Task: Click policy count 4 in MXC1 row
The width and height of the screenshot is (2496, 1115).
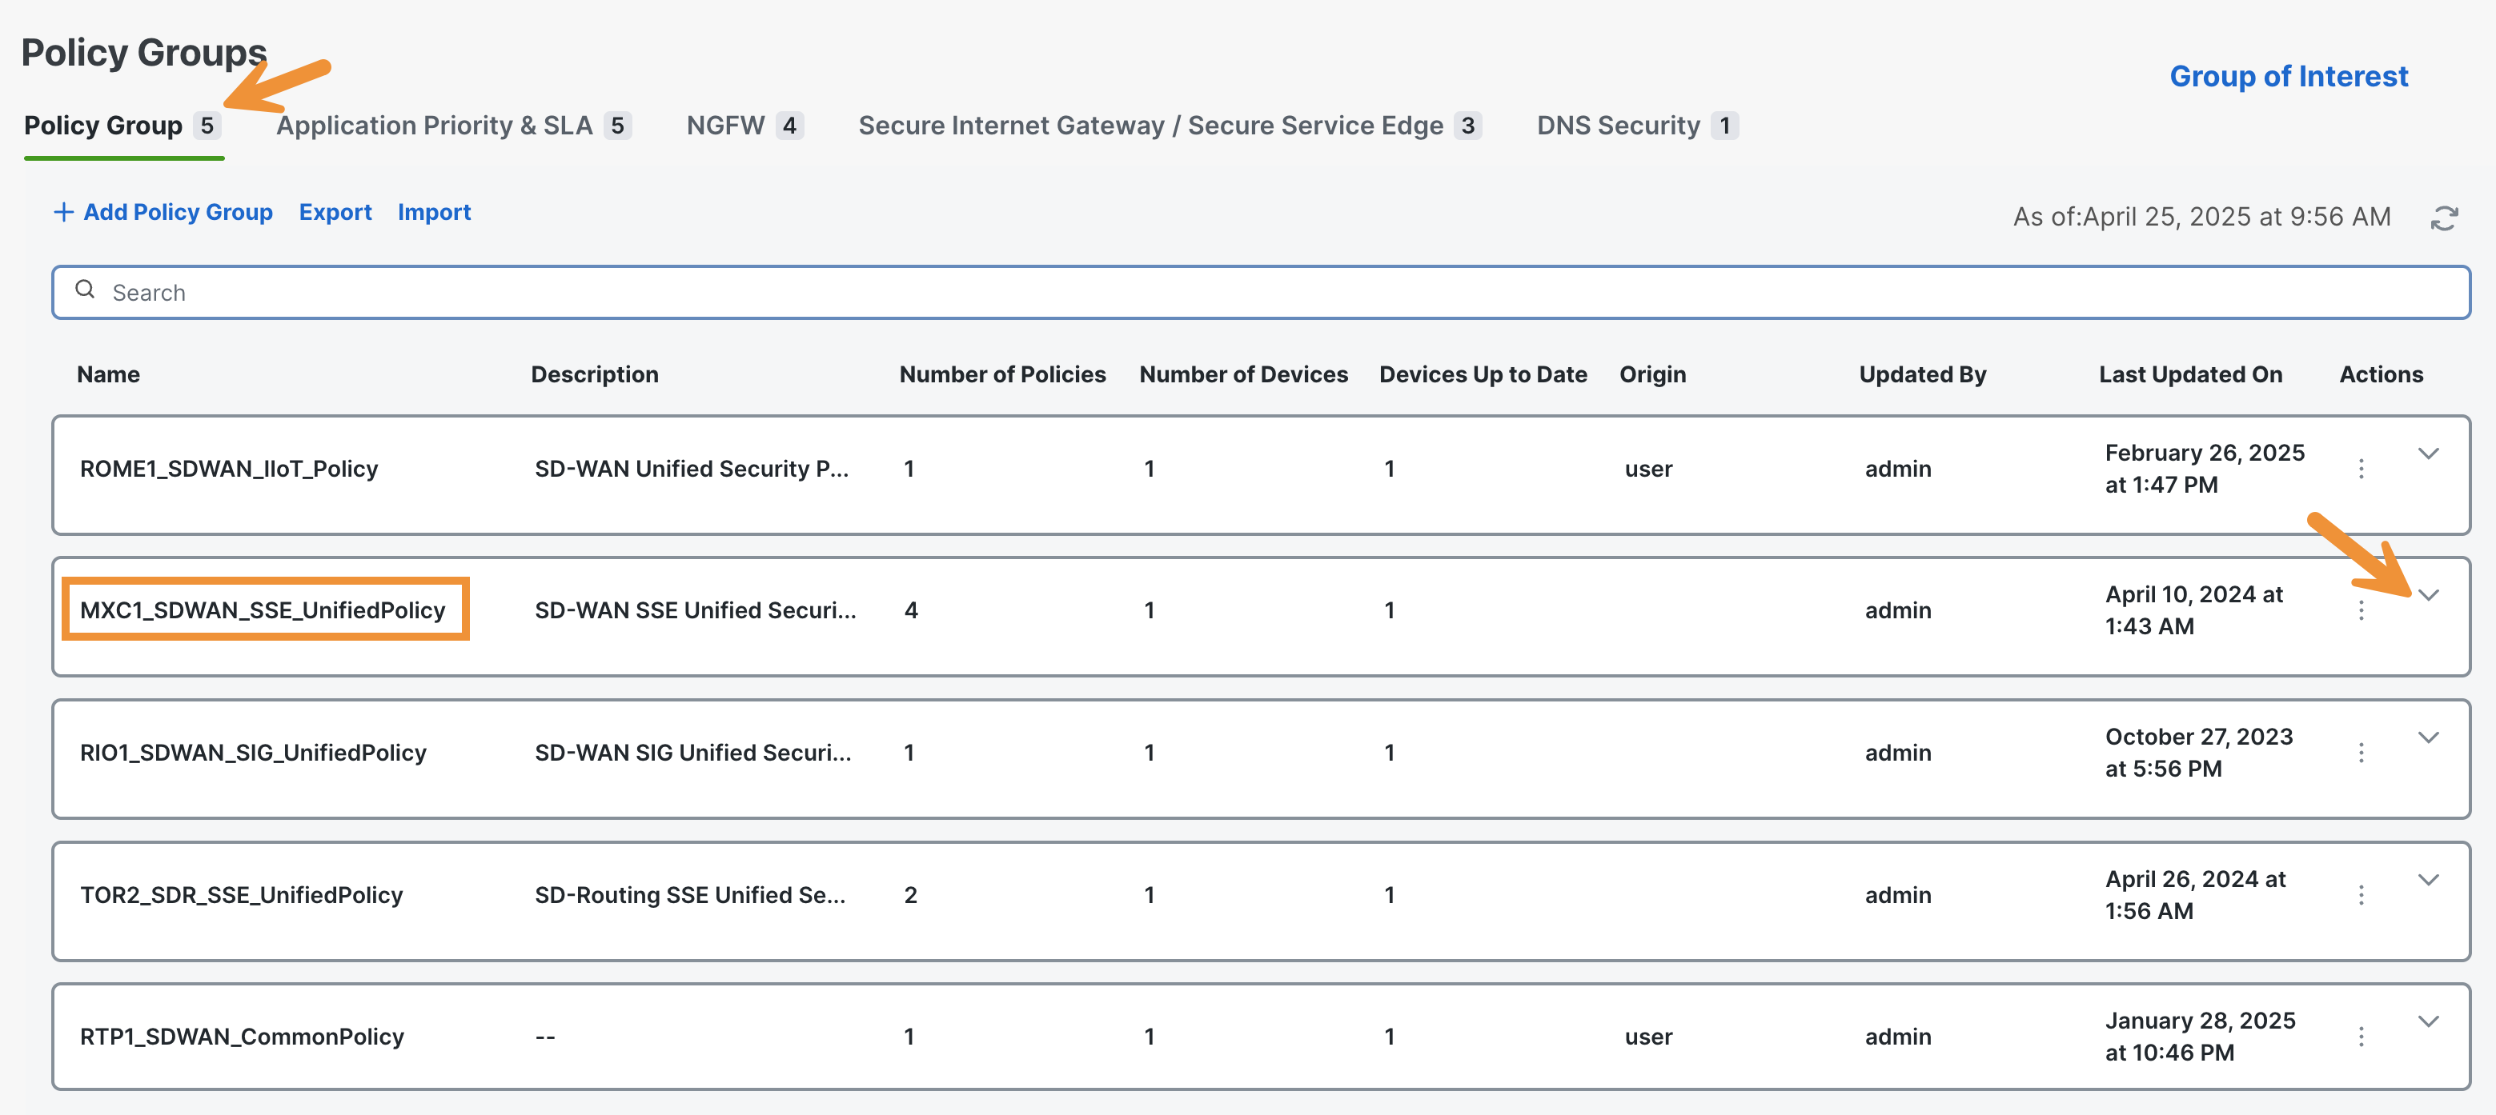Action: [911, 609]
